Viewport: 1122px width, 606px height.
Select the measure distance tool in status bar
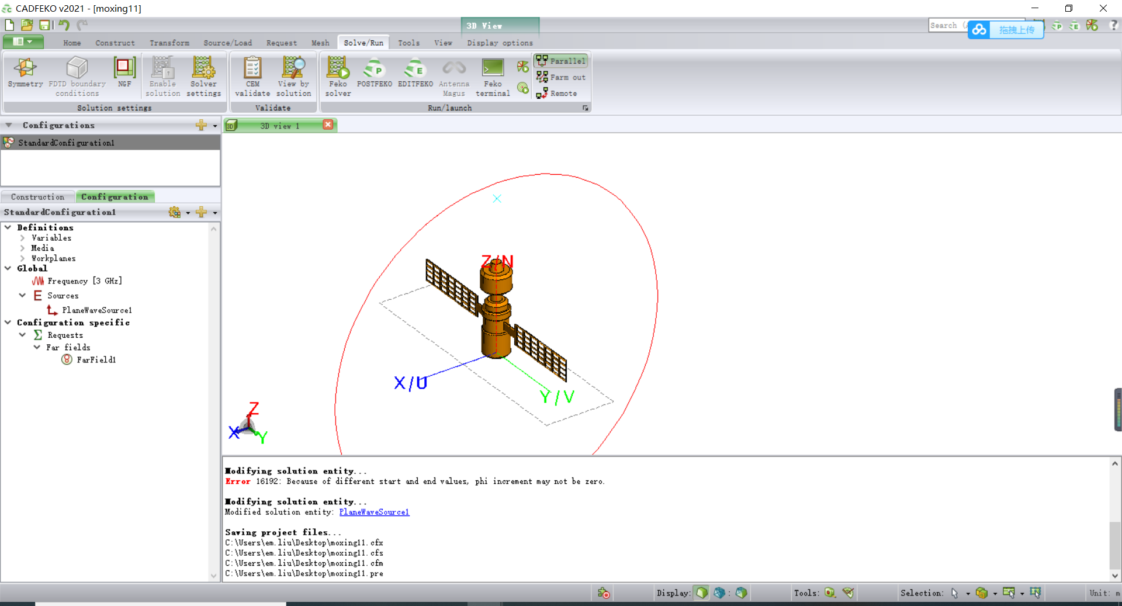(x=830, y=593)
